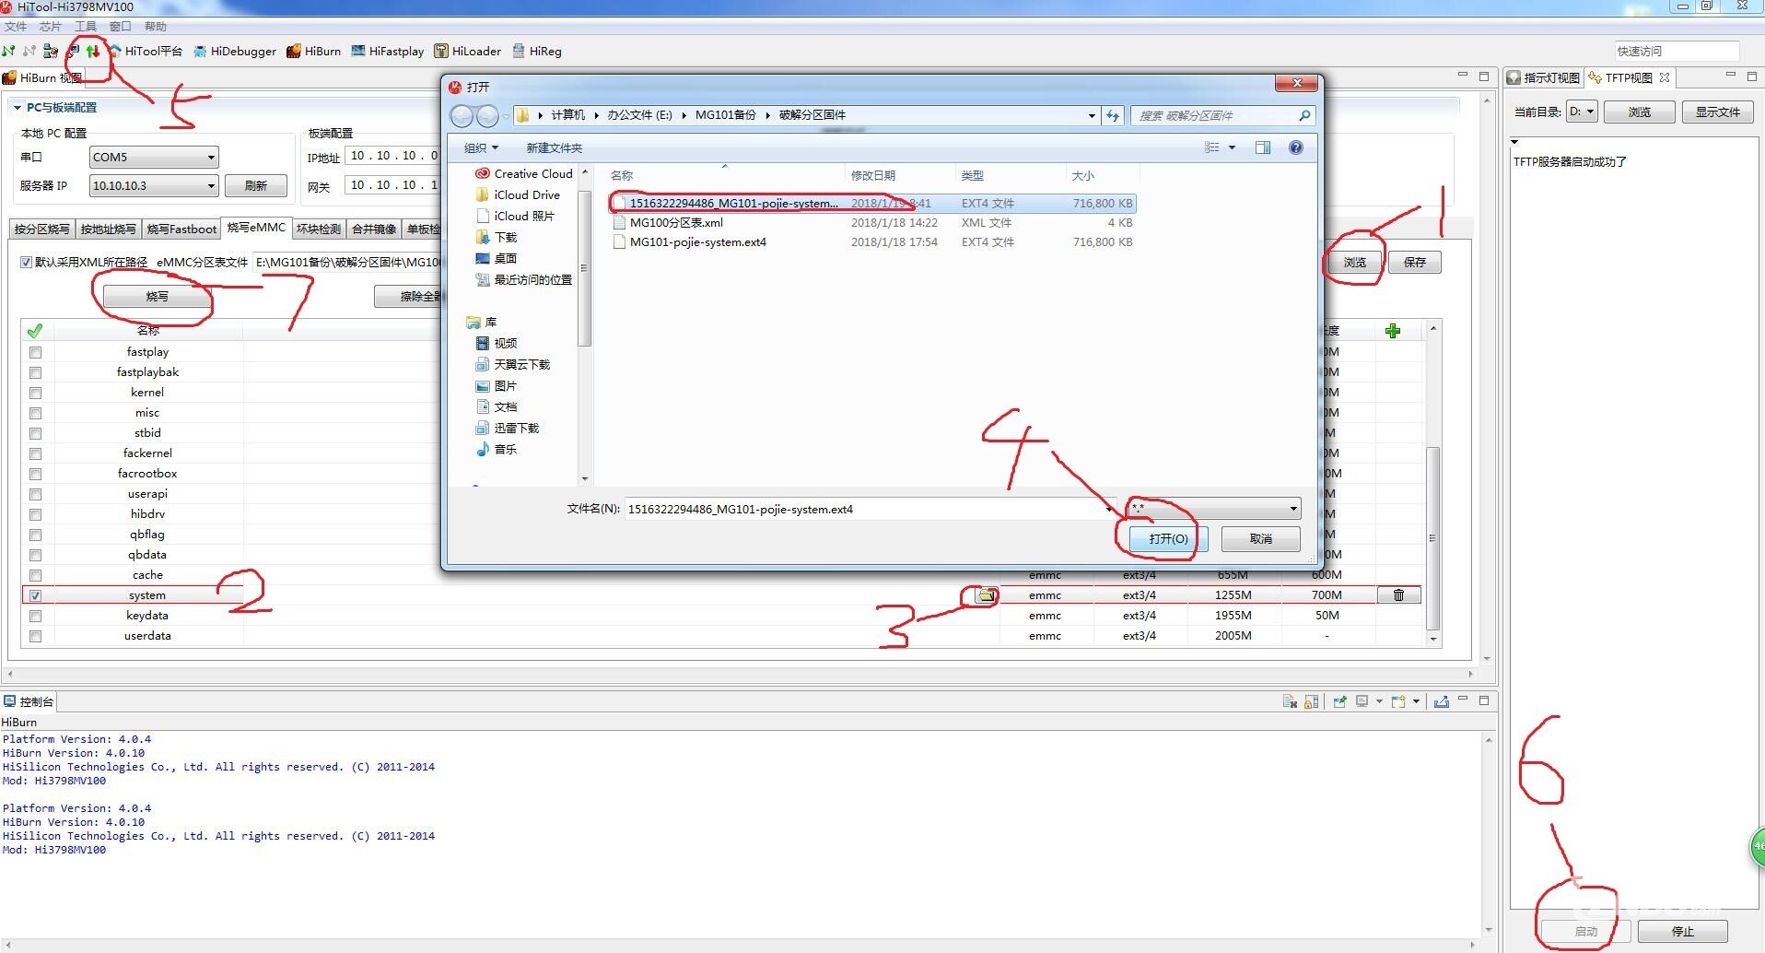Screen dimensions: 1765x953
Task: Uncheck the system partition checkbox
Action: pyautogui.click(x=35, y=595)
